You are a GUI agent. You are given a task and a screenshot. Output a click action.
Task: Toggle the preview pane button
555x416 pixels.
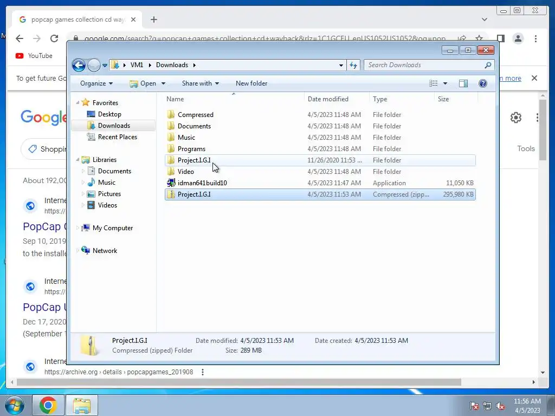(x=463, y=83)
